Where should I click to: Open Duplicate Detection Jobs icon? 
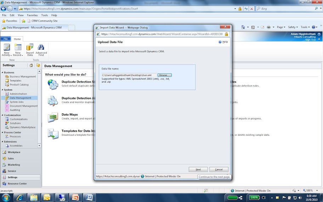(x=53, y=101)
